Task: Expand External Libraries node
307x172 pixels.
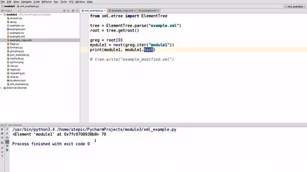Action: click(1, 88)
